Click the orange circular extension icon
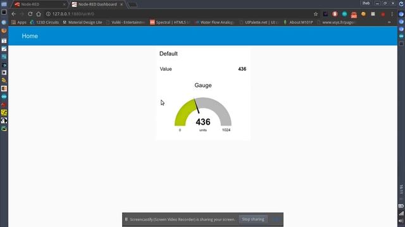This screenshot has height=227, width=405. pos(363,14)
